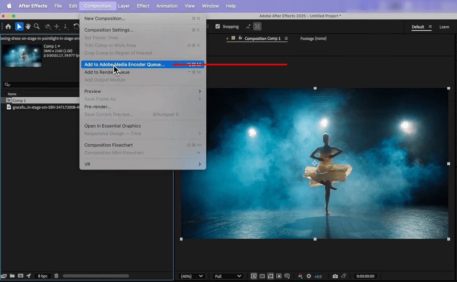
Task: Close the Composition Comp 1 tab
Action: pos(227,38)
